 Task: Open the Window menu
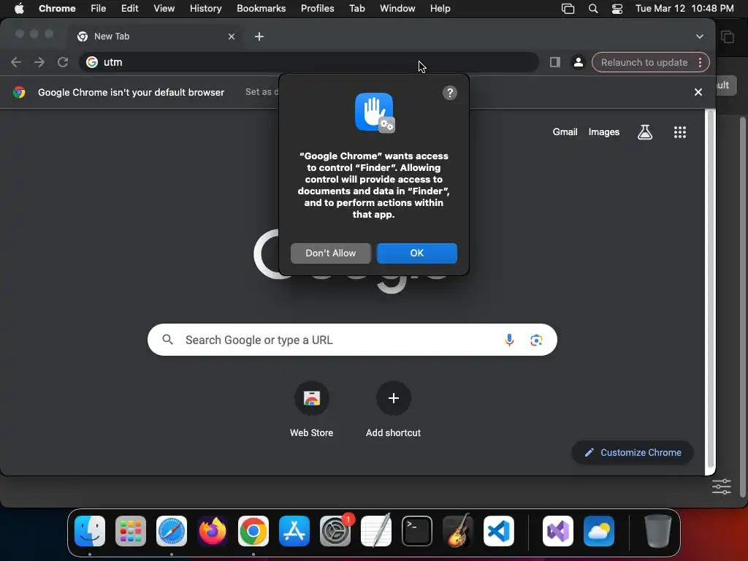coord(397,9)
